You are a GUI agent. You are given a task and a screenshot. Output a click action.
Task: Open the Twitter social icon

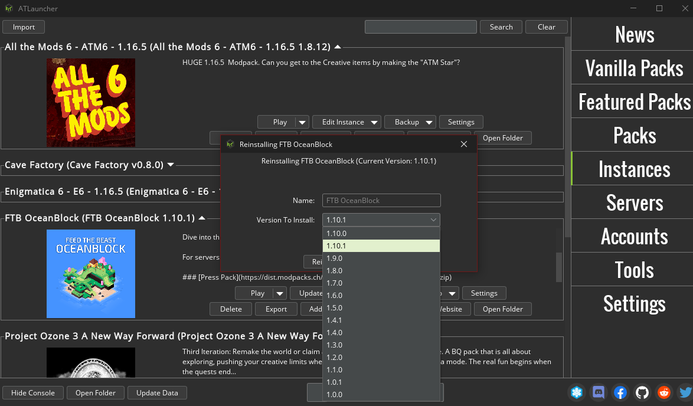(685, 392)
